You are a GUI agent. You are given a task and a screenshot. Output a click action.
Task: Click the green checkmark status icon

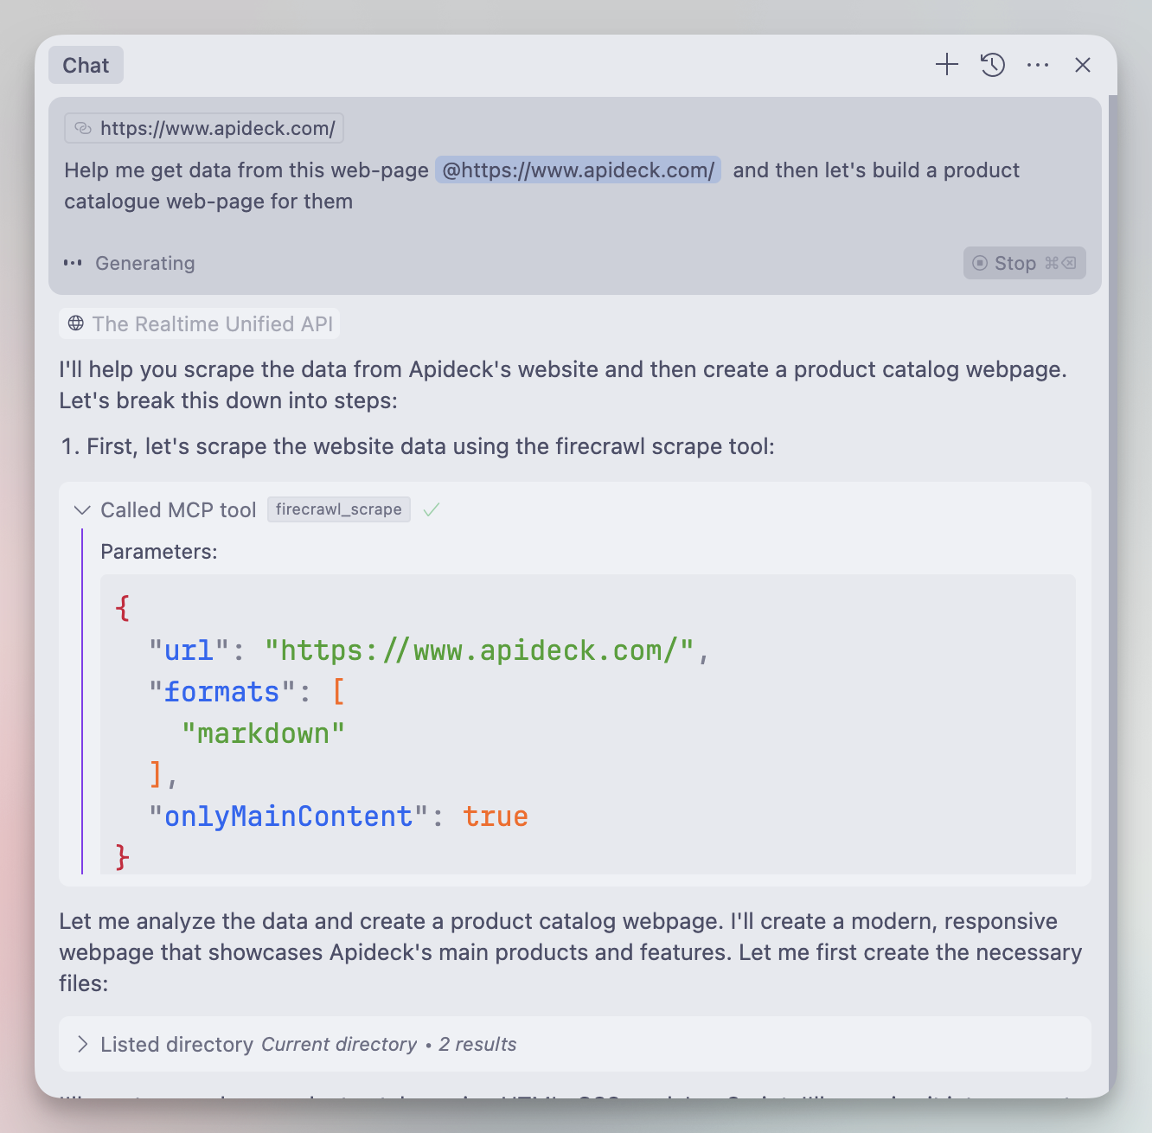(x=432, y=510)
